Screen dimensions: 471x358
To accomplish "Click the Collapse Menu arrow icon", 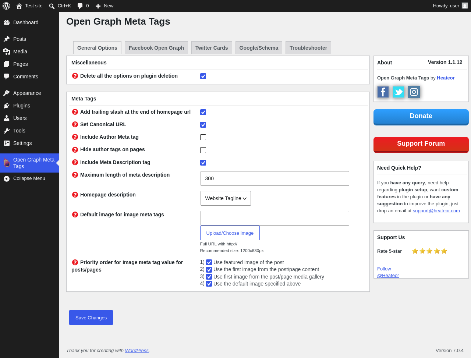I will [x=7, y=178].
